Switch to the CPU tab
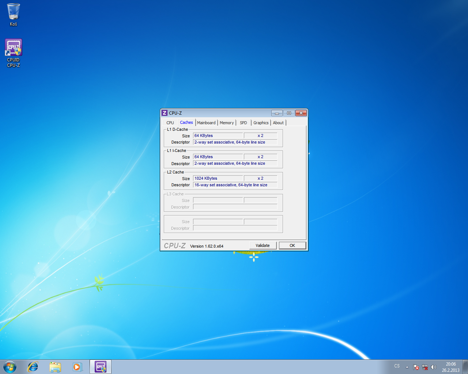 point(170,123)
